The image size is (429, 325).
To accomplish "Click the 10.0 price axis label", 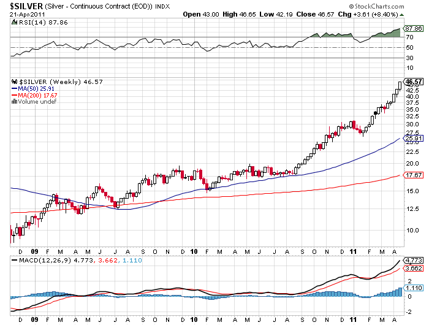I will coord(412,231).
